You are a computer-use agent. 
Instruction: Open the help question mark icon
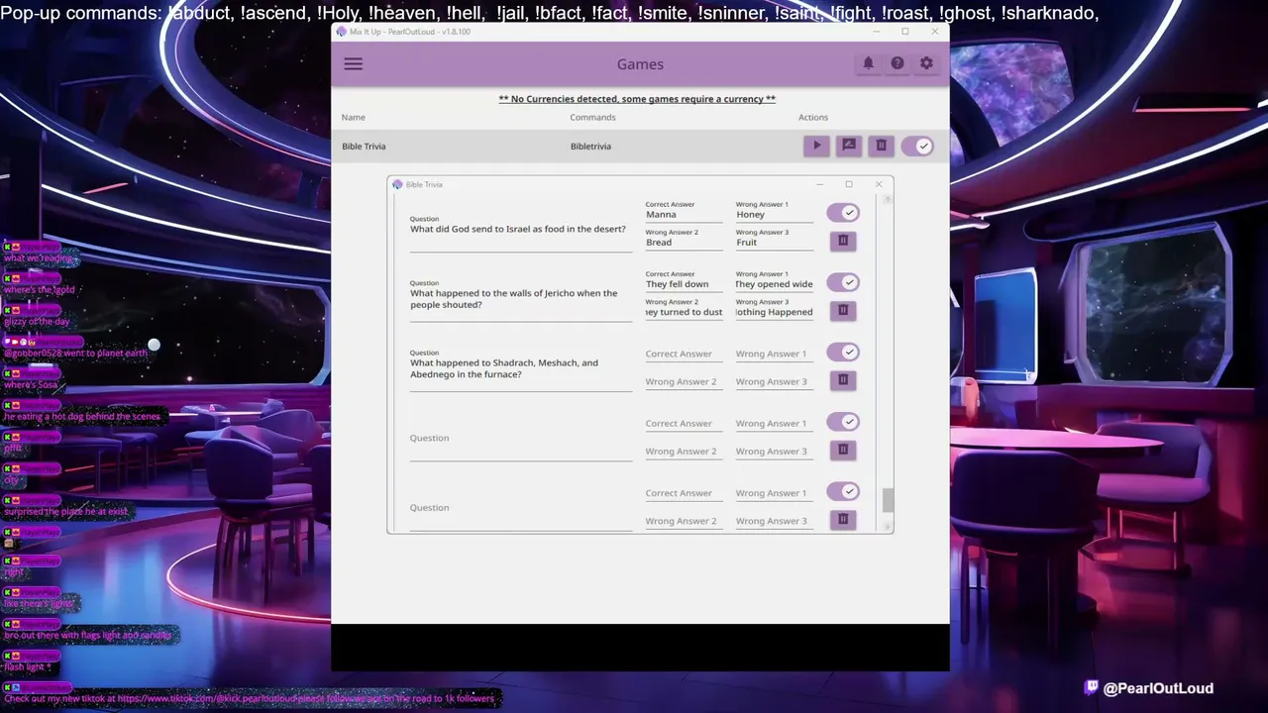click(898, 63)
